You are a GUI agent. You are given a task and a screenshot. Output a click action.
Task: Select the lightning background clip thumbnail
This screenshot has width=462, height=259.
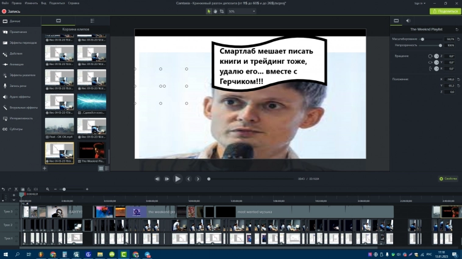[91, 102]
